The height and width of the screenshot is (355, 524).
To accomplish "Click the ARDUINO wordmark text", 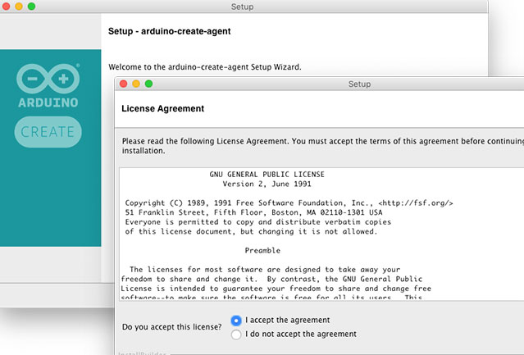I will 48,103.
